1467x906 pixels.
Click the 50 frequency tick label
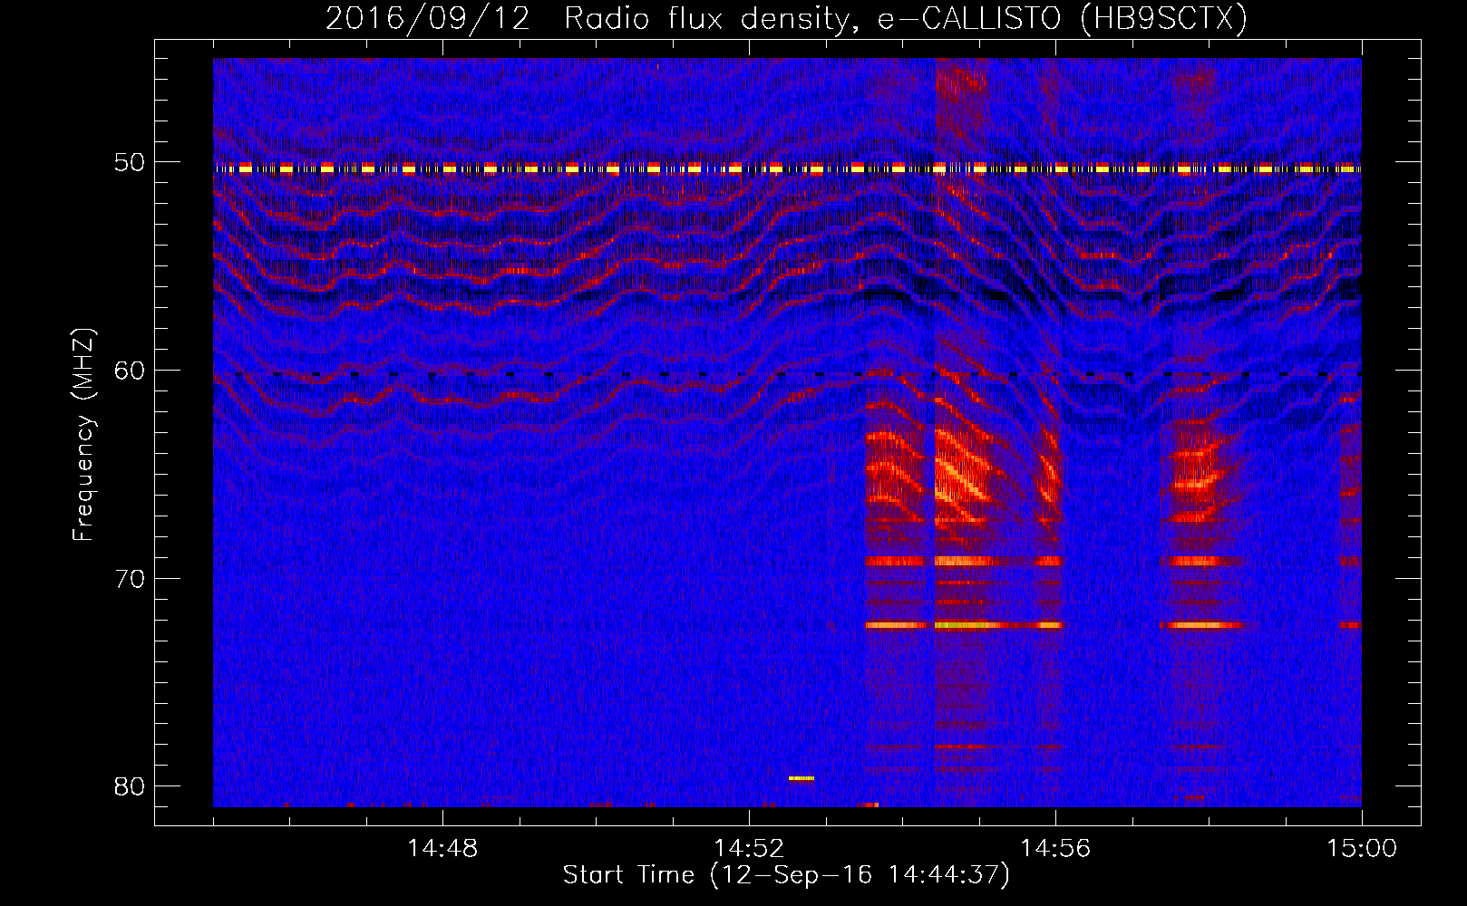[x=129, y=163]
